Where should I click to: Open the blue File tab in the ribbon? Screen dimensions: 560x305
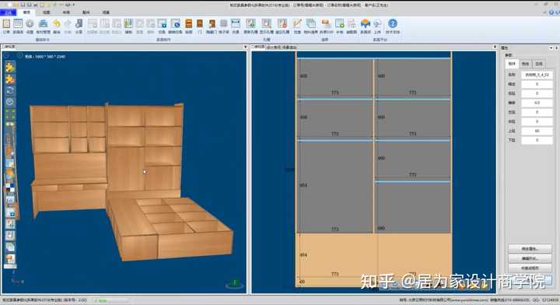pos(9,12)
